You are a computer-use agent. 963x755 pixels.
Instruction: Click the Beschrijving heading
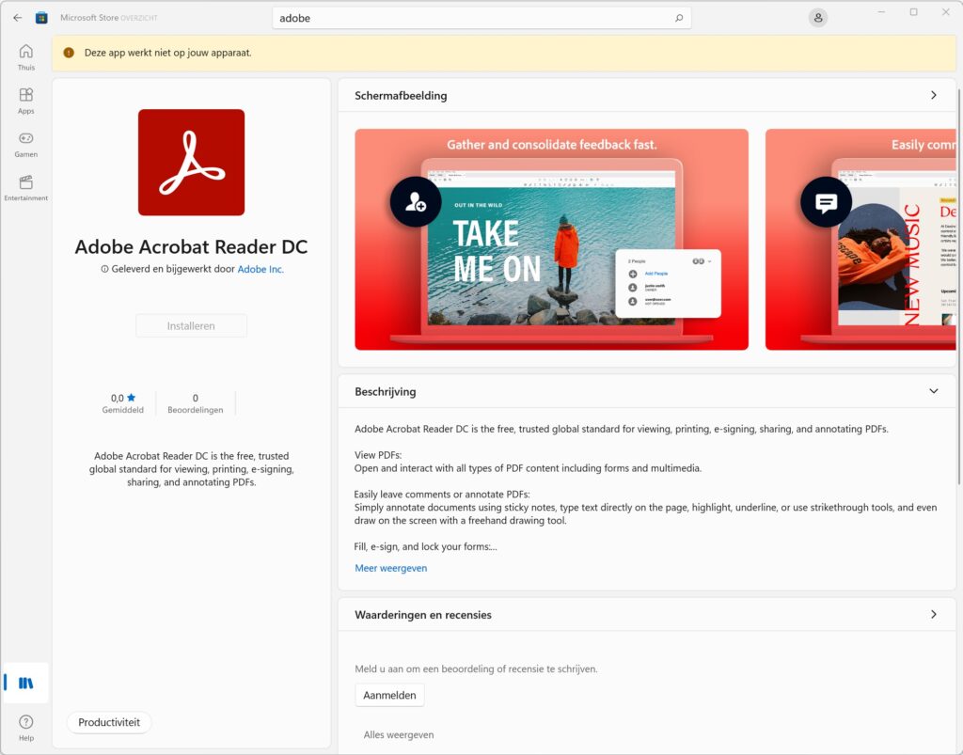pos(385,392)
